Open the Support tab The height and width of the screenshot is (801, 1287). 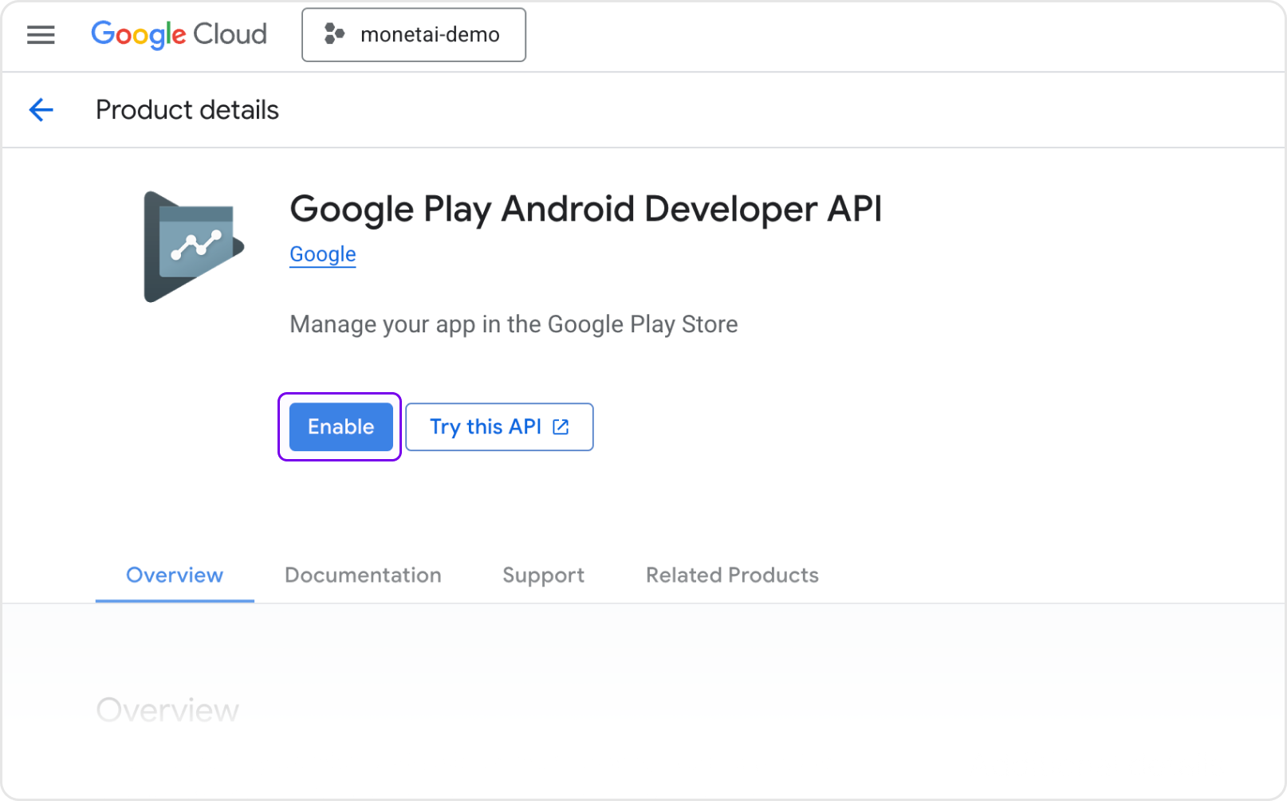[543, 575]
